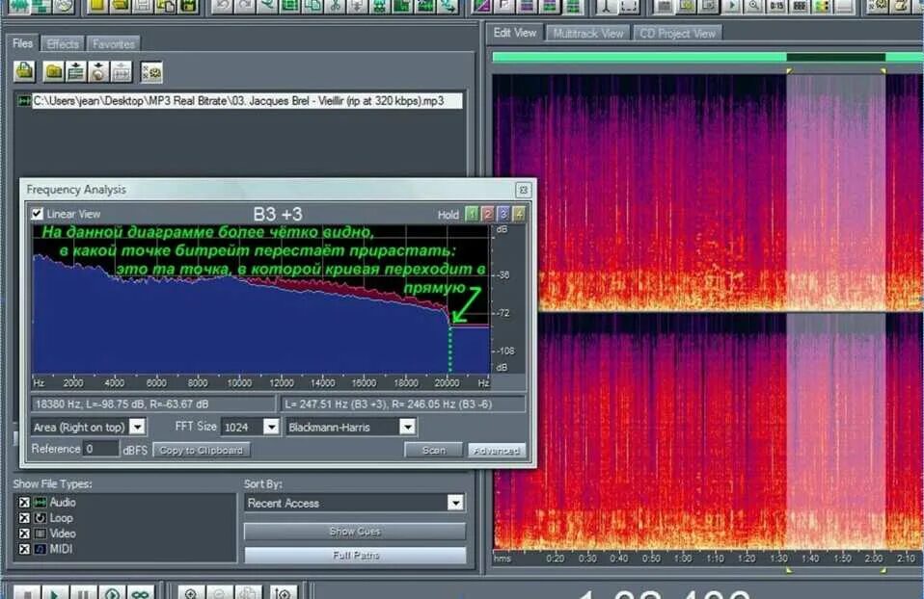The width and height of the screenshot is (924, 599).
Task: Switch to the Favorites tab
Action: (114, 44)
